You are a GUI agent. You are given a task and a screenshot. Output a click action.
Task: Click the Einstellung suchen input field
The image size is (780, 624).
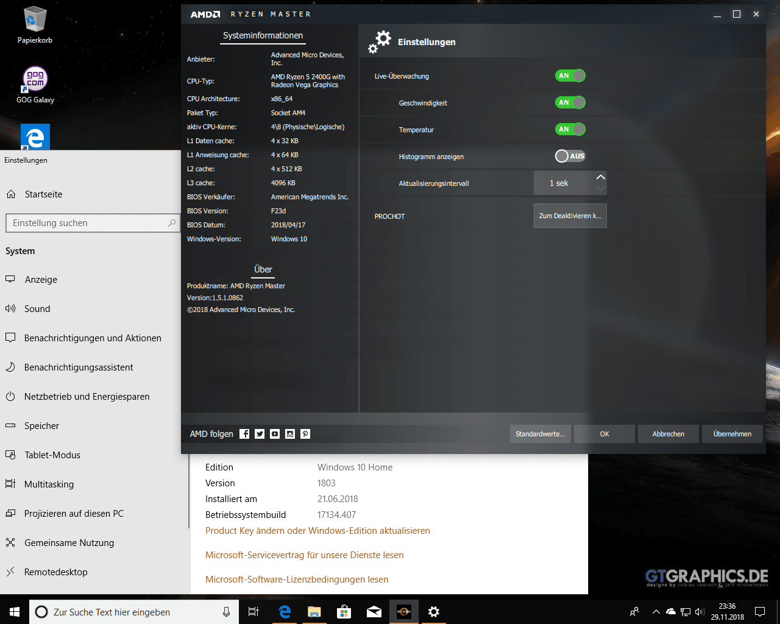(93, 223)
